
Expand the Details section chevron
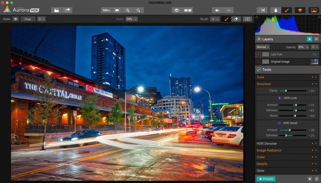[316, 164]
